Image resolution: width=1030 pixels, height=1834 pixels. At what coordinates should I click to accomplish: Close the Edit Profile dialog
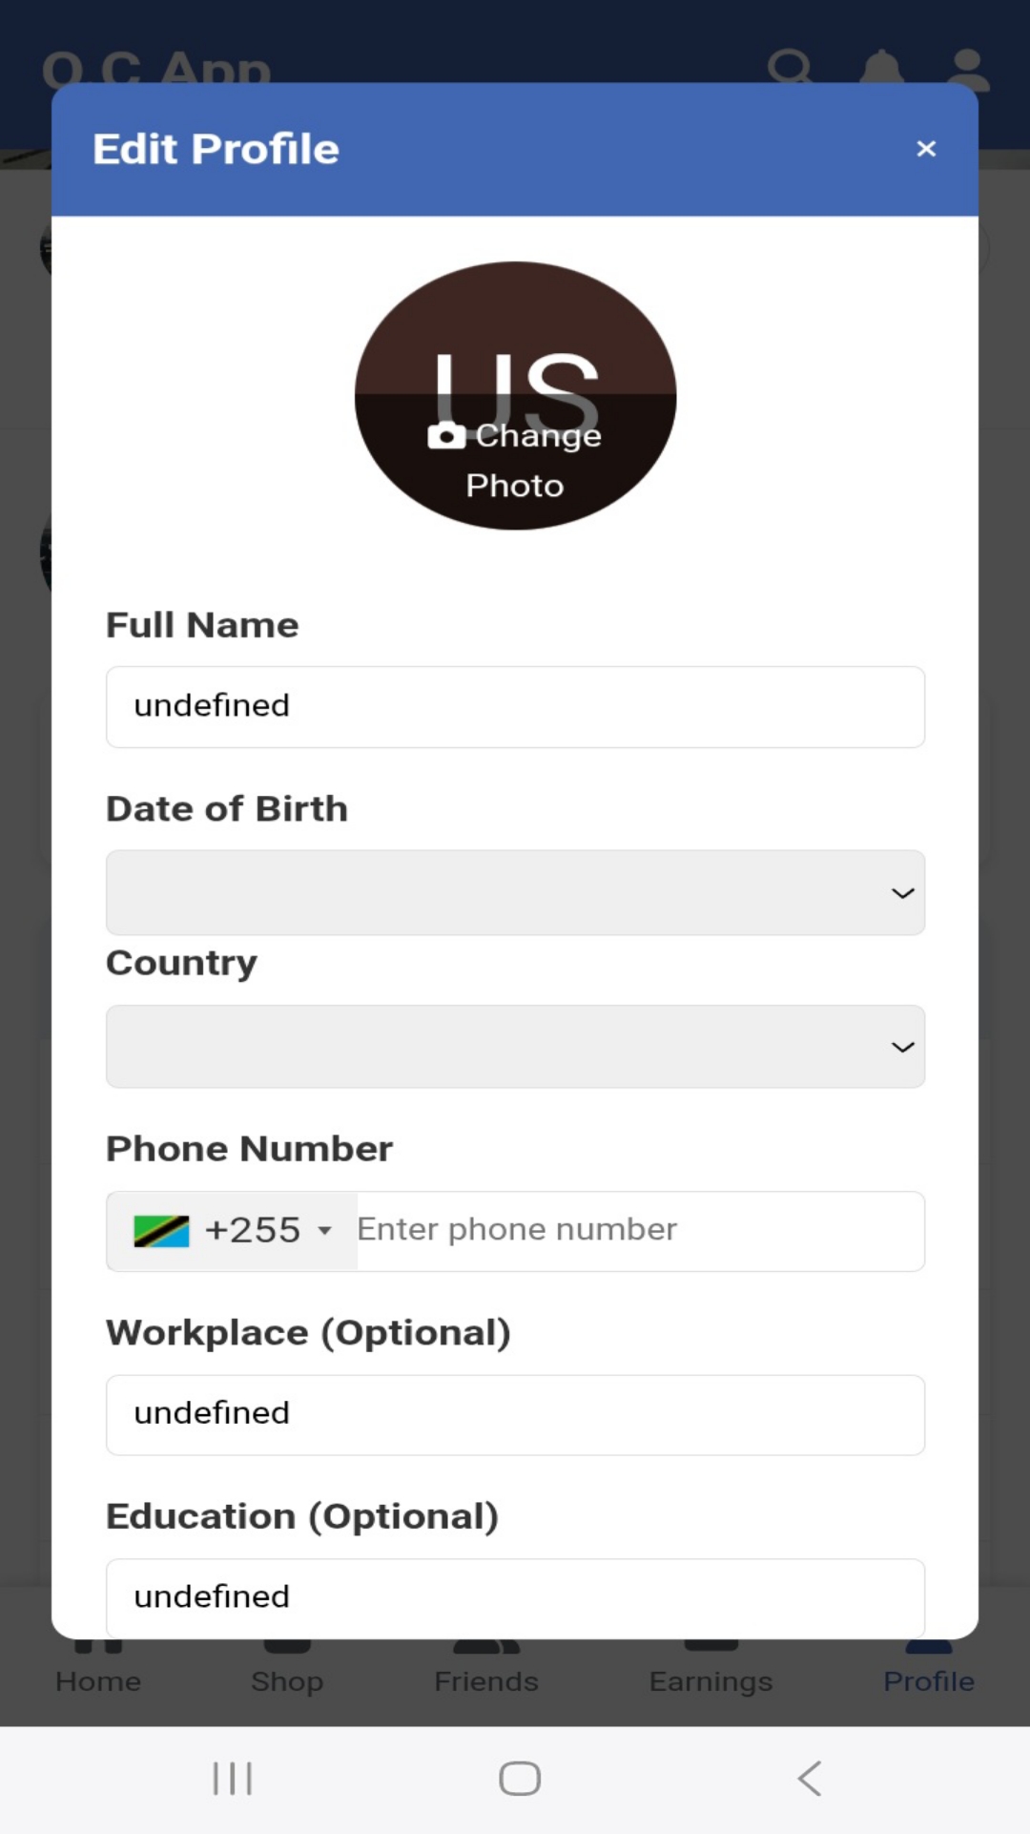click(x=925, y=149)
